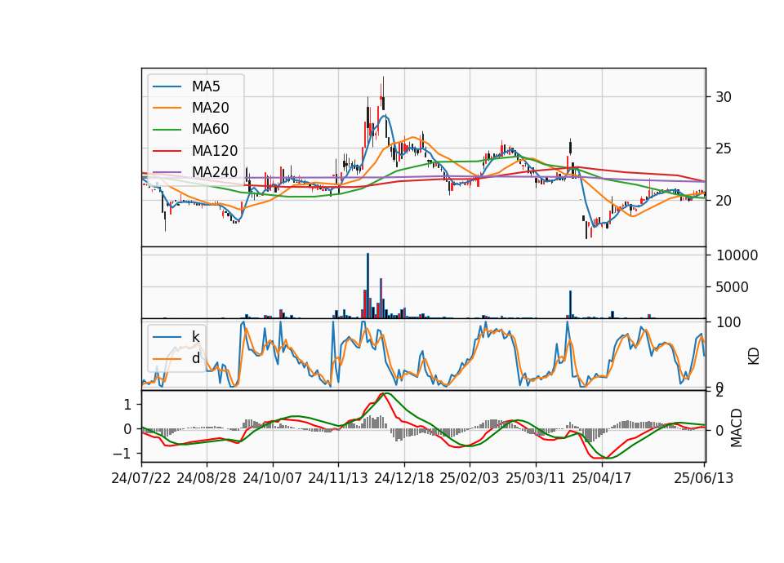
Task: Click the MA60 legend label
Action: tap(210, 129)
